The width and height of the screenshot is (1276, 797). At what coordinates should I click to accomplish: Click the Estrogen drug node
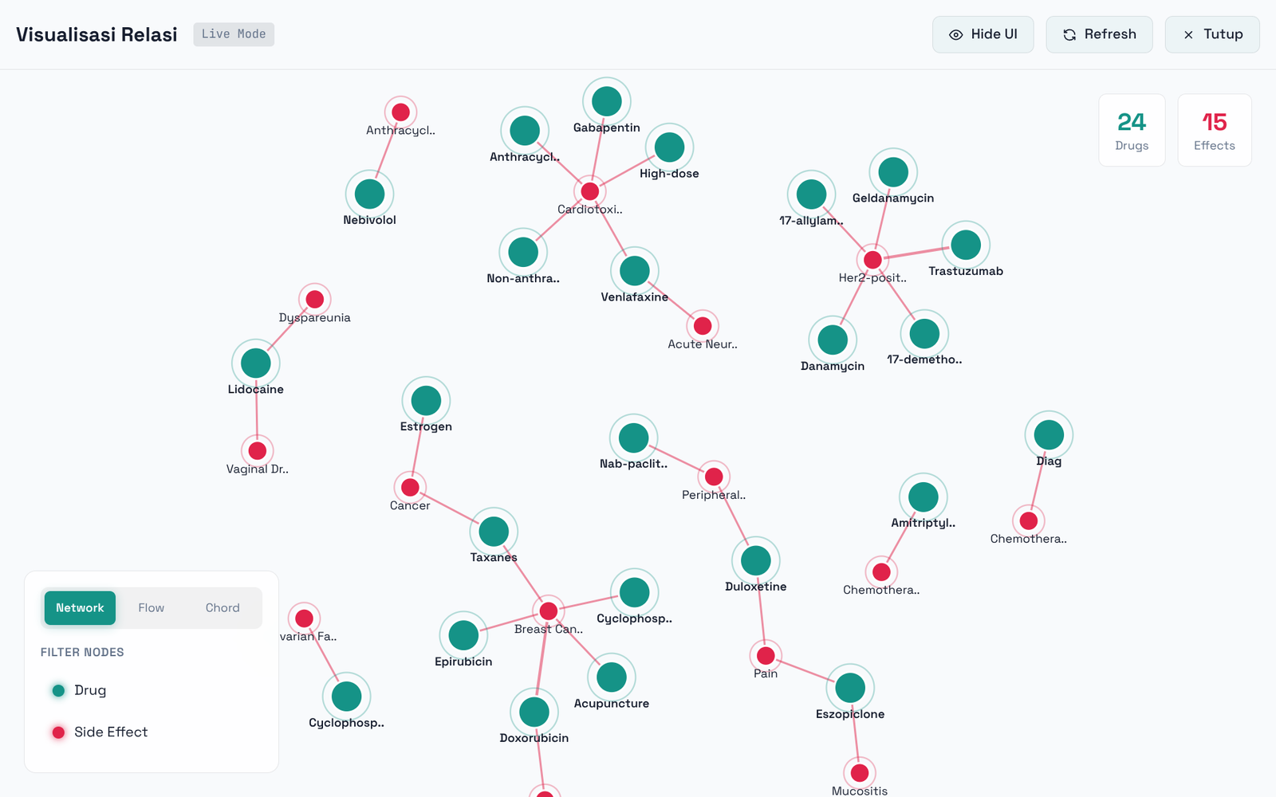click(x=426, y=400)
